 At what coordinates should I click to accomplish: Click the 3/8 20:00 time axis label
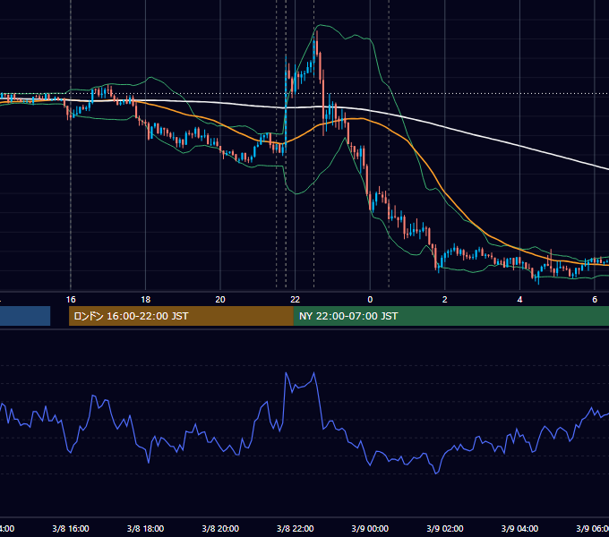click(x=220, y=528)
